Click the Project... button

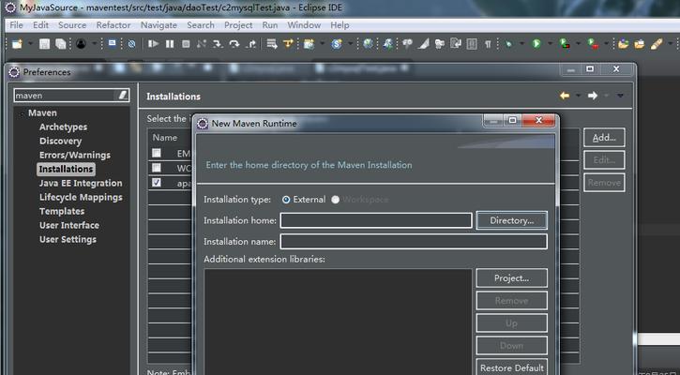point(512,278)
